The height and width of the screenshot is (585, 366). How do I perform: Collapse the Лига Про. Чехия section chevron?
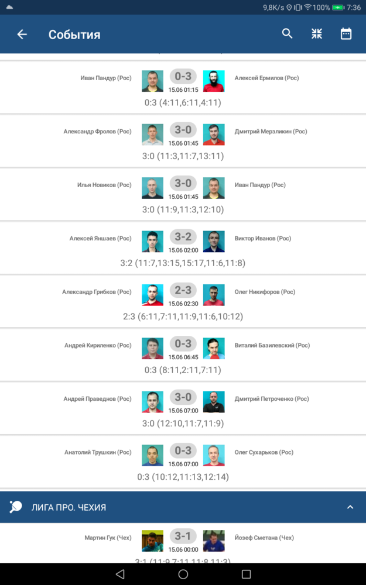click(x=350, y=507)
